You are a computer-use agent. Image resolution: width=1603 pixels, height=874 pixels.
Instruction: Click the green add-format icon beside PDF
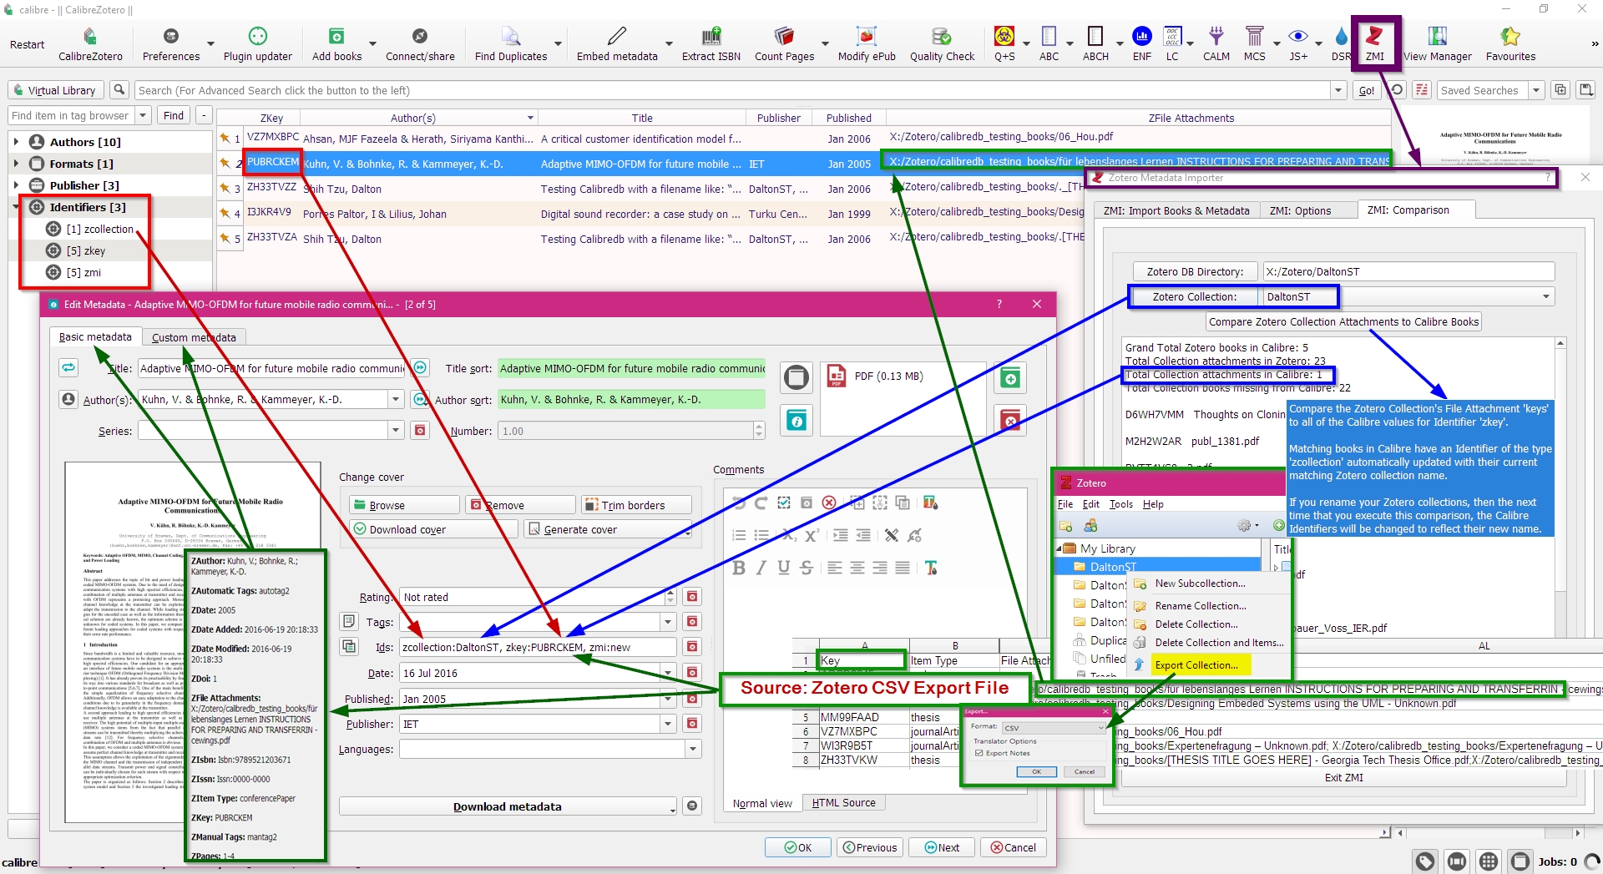(x=1010, y=378)
